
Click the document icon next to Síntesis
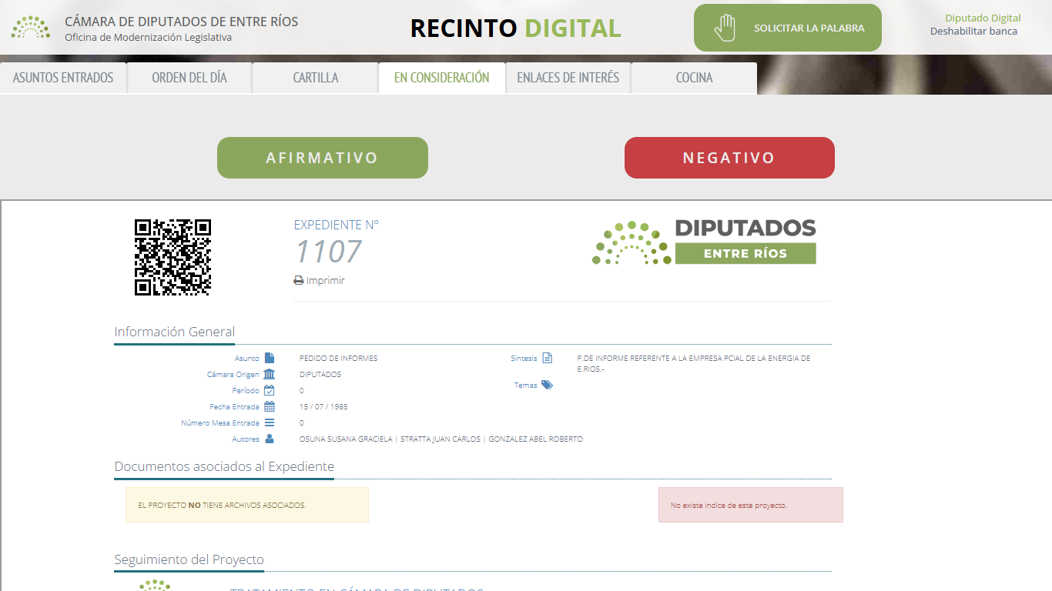pos(548,357)
